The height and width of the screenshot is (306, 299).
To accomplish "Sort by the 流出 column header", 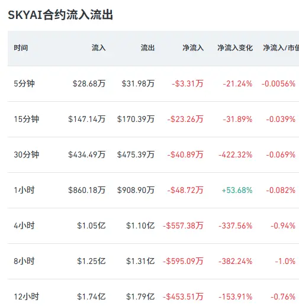I will click(x=147, y=48).
